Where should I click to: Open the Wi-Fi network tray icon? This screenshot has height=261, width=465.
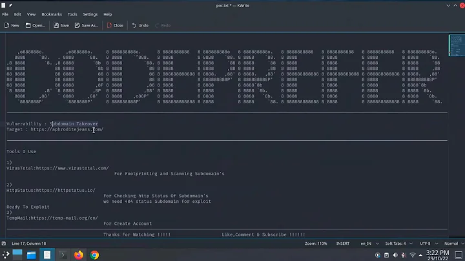(413, 255)
